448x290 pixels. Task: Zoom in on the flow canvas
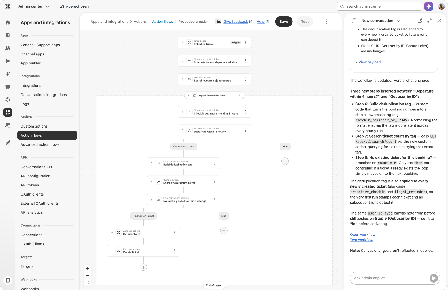tap(87, 268)
